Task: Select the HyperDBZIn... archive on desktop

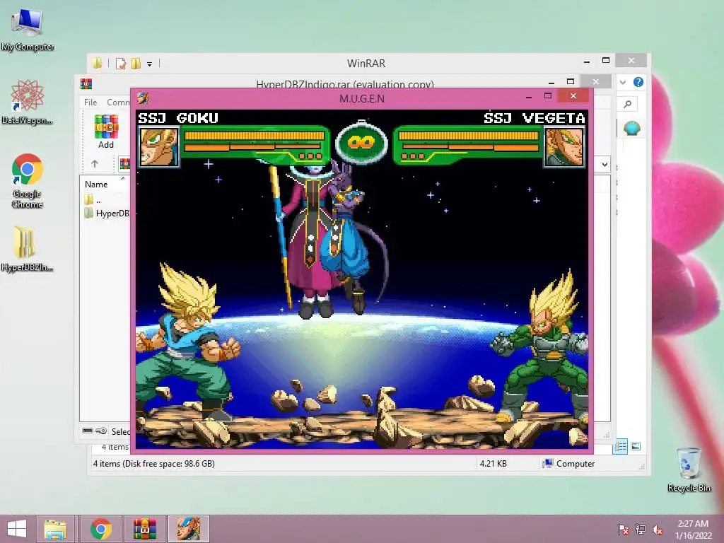Action: (27, 250)
